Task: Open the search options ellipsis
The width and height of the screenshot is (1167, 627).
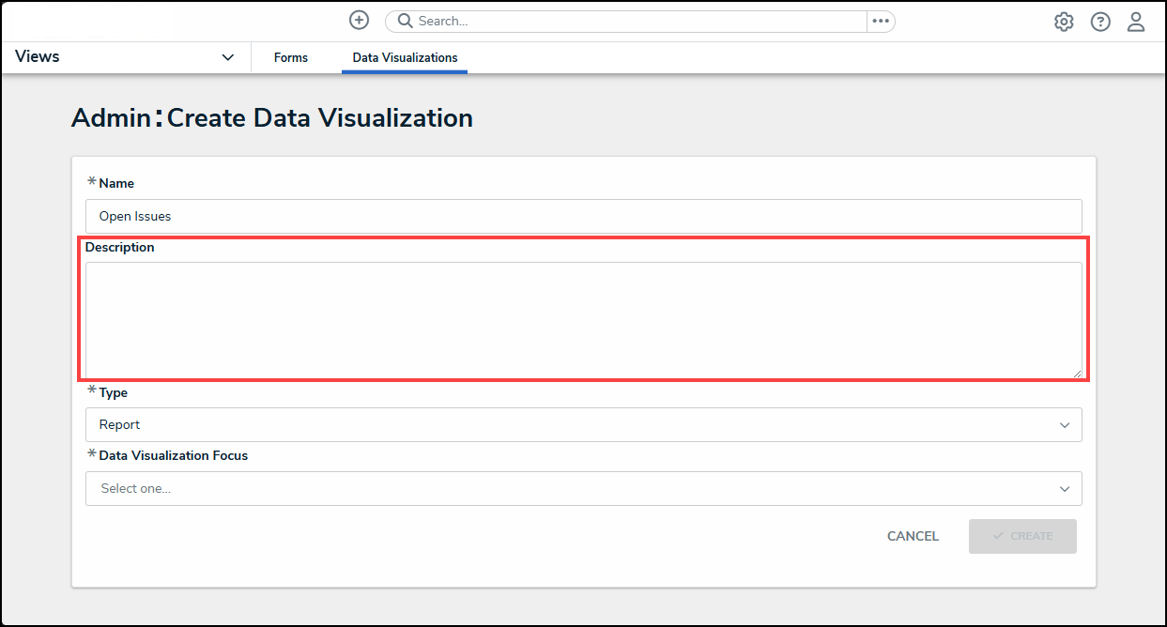Action: (880, 21)
